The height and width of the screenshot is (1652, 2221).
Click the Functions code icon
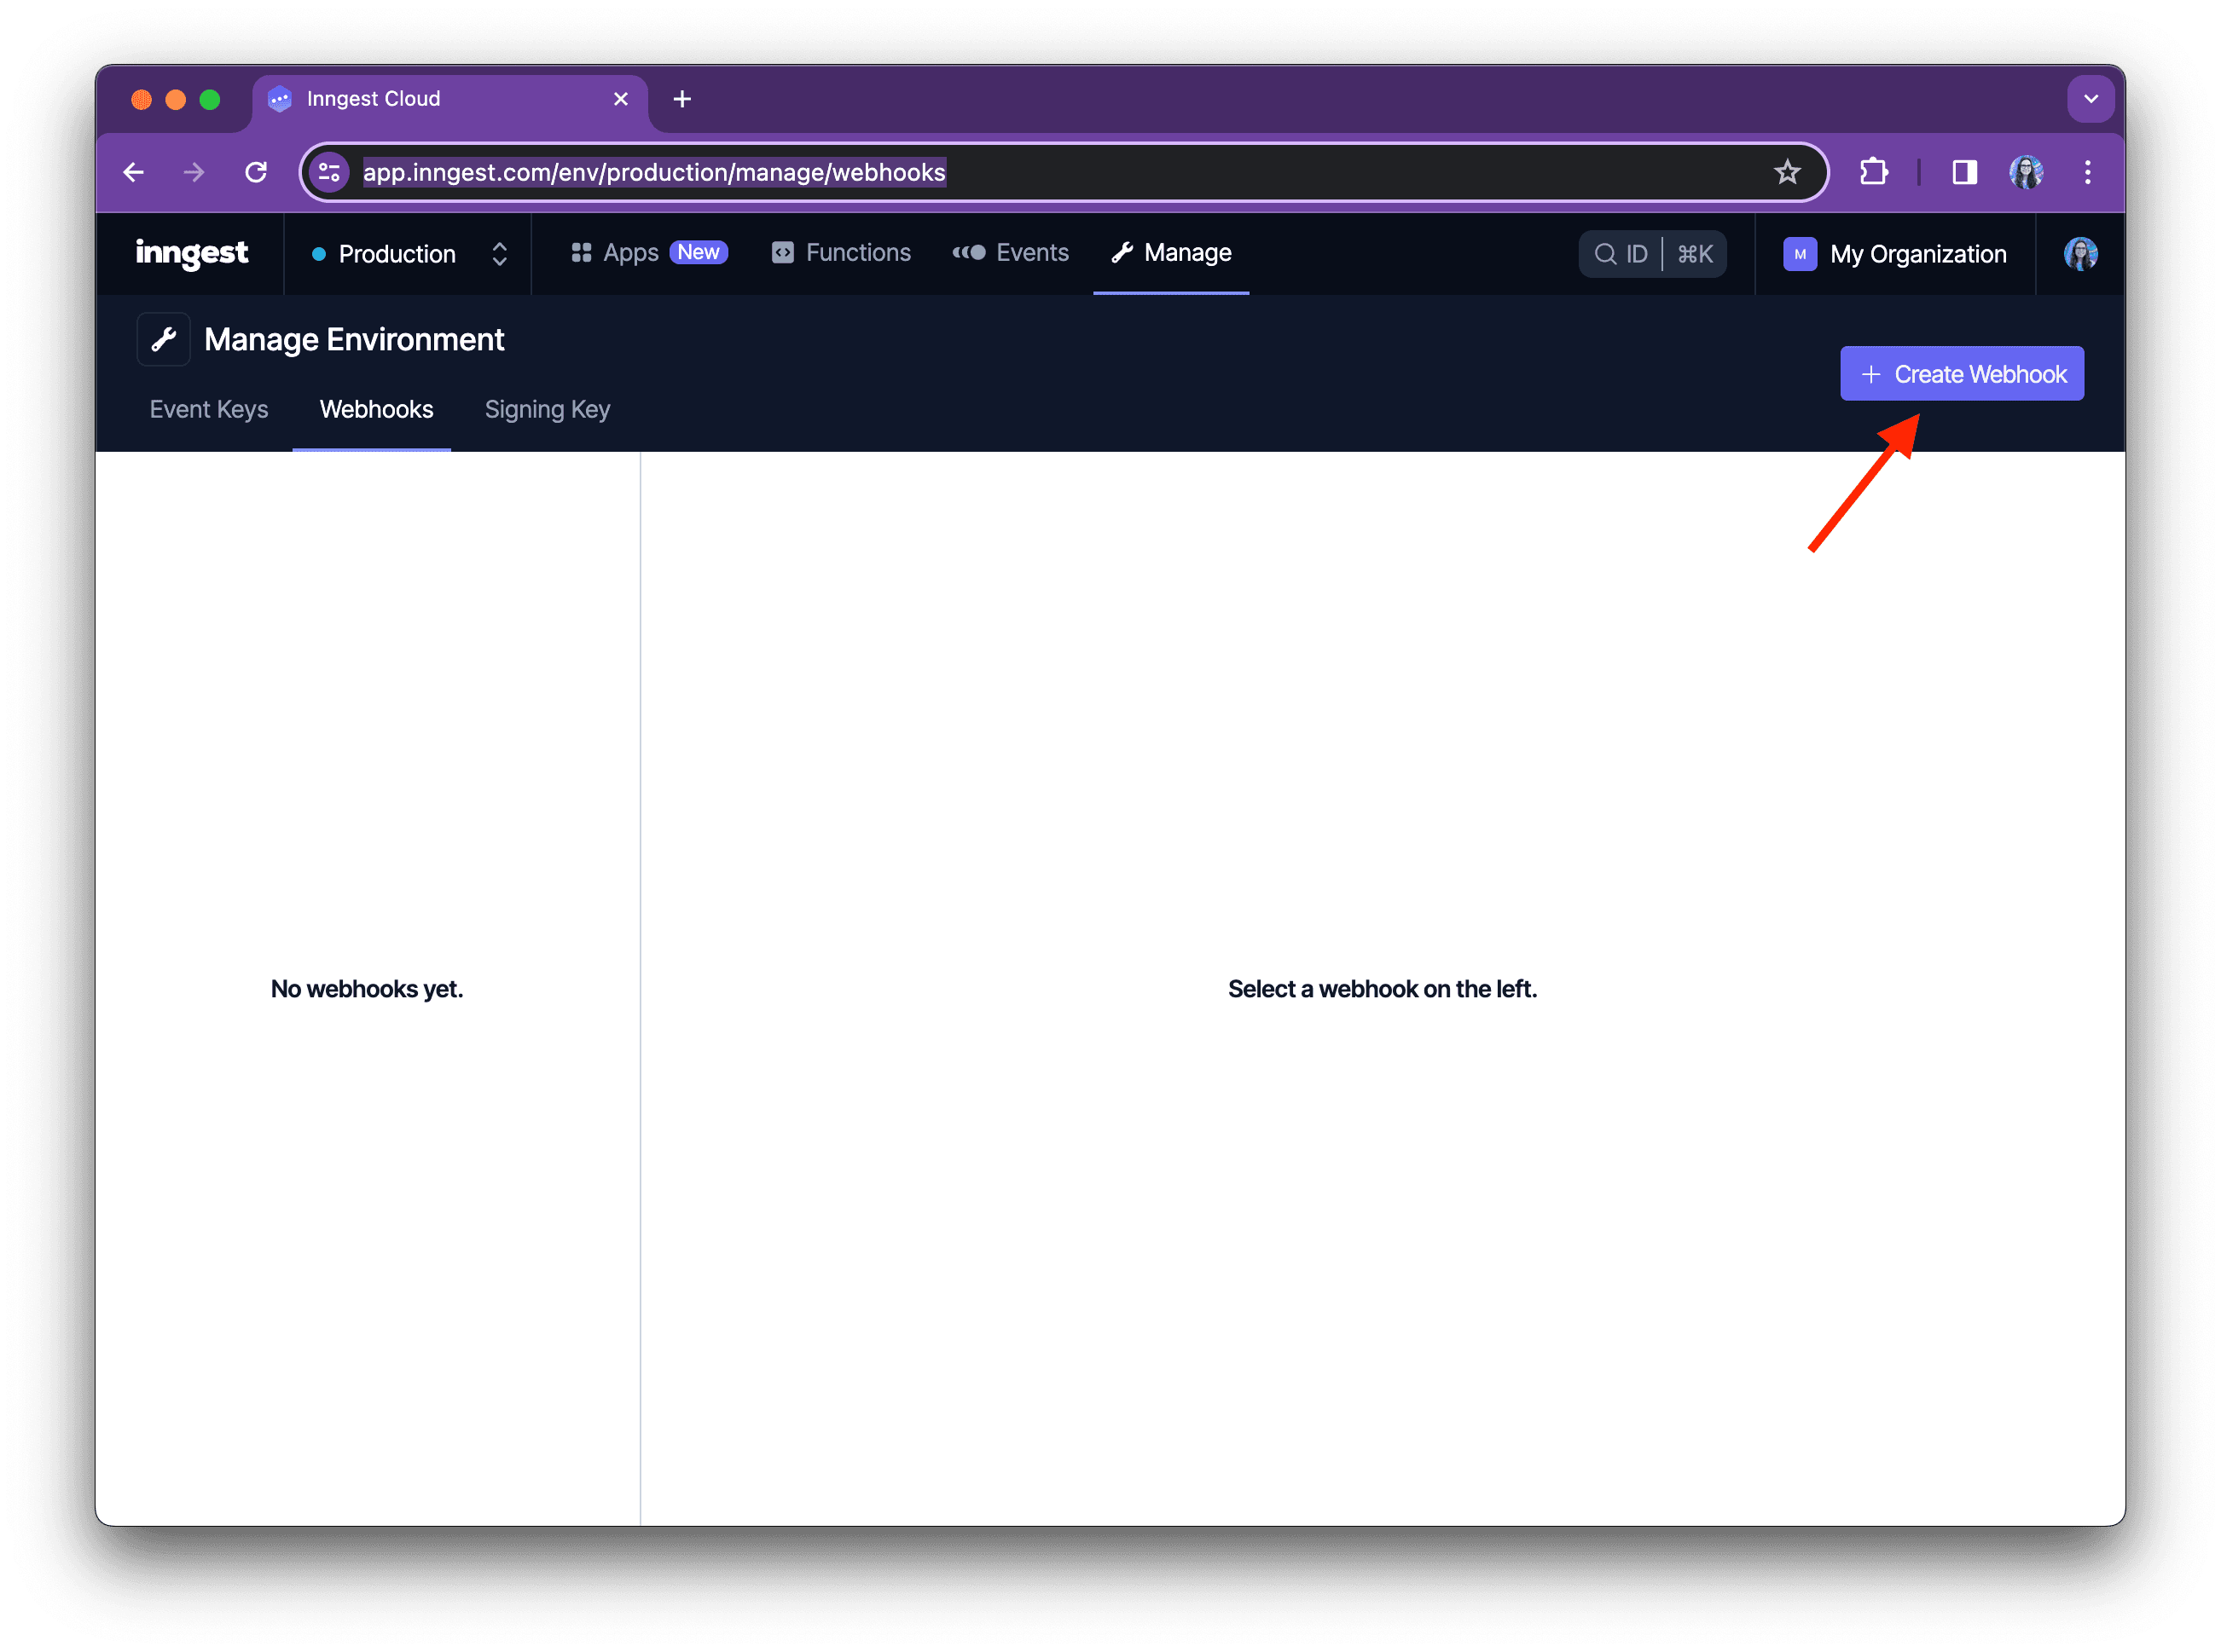[x=783, y=253]
